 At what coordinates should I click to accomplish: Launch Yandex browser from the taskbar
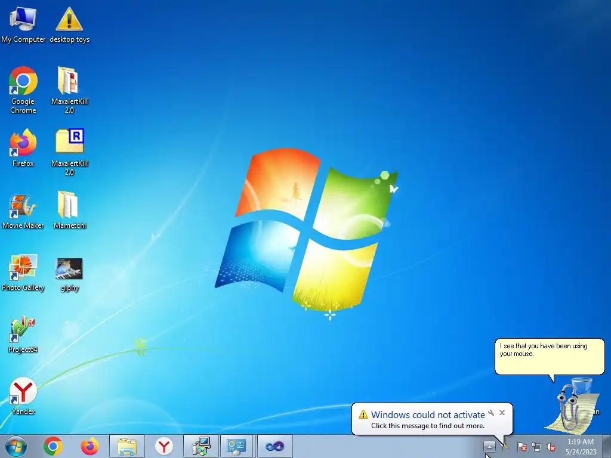tap(164, 446)
